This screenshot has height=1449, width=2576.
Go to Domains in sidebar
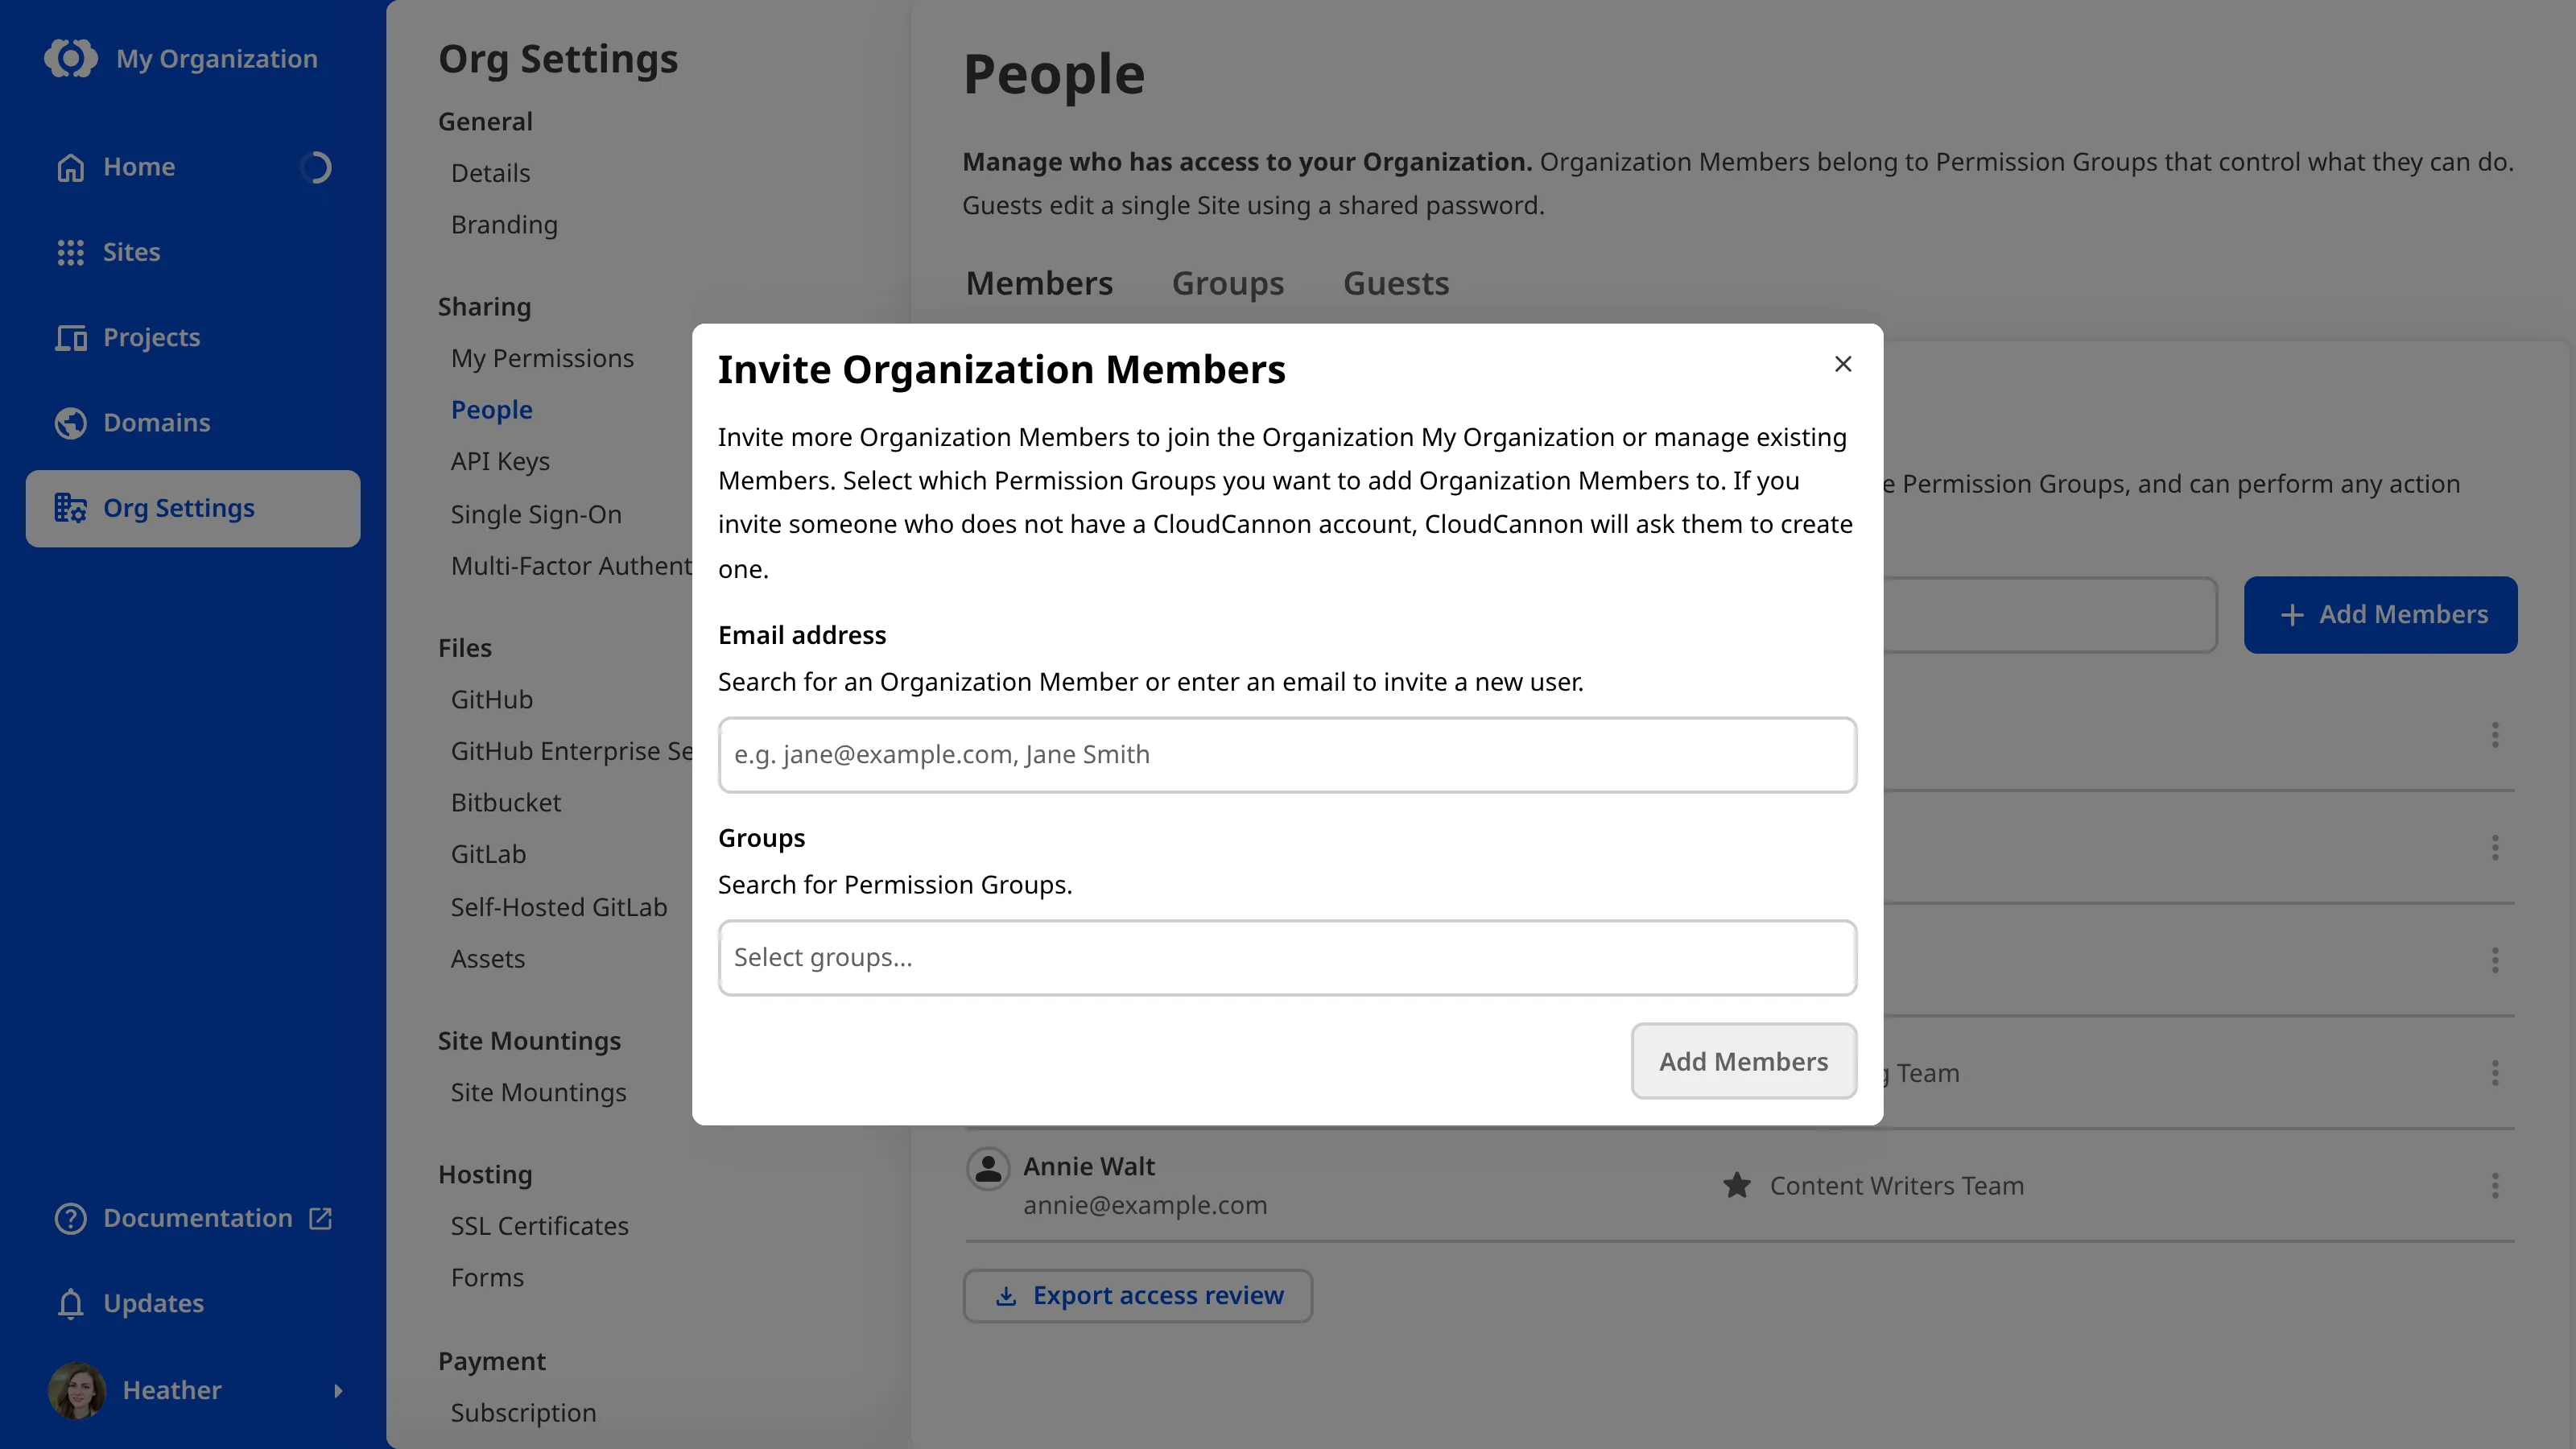[193, 423]
